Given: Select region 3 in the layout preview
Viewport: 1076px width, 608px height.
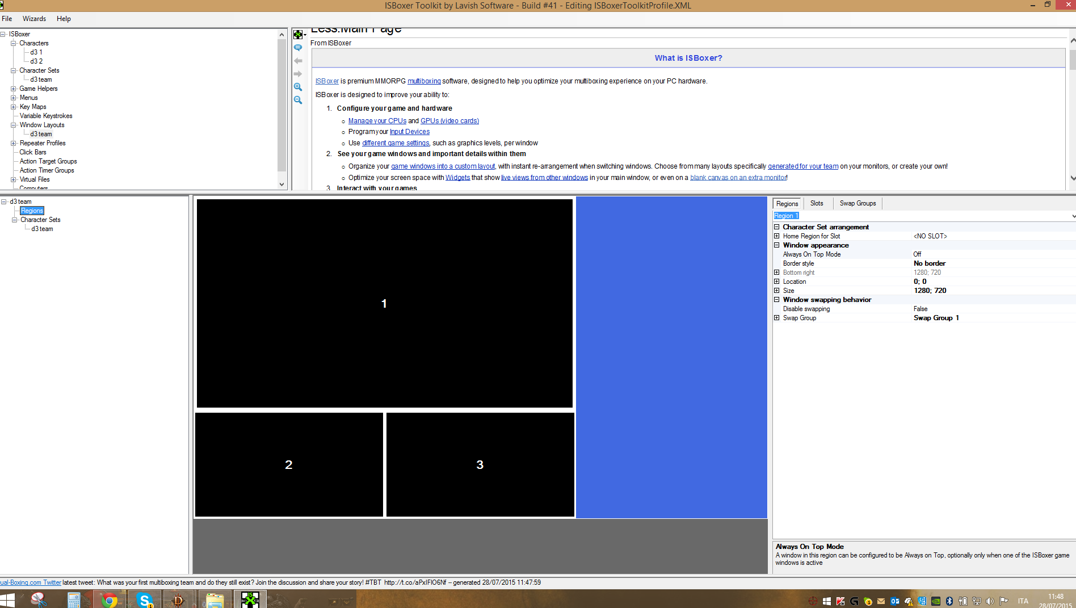Looking at the screenshot, I should (480, 464).
